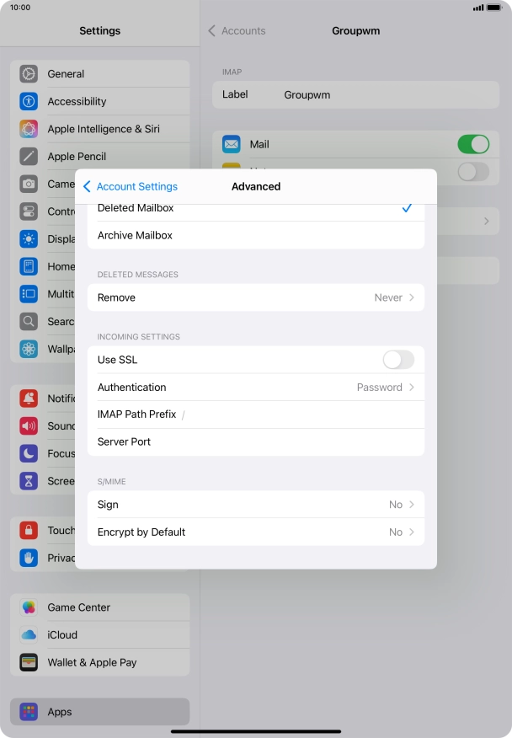Expand the Remove deleted messages option
The width and height of the screenshot is (512, 738).
tap(255, 297)
